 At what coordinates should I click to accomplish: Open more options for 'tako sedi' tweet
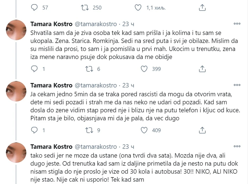pos(237,146)
